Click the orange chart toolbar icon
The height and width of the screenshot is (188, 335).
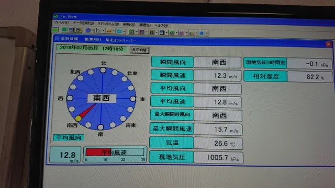(x=109, y=31)
